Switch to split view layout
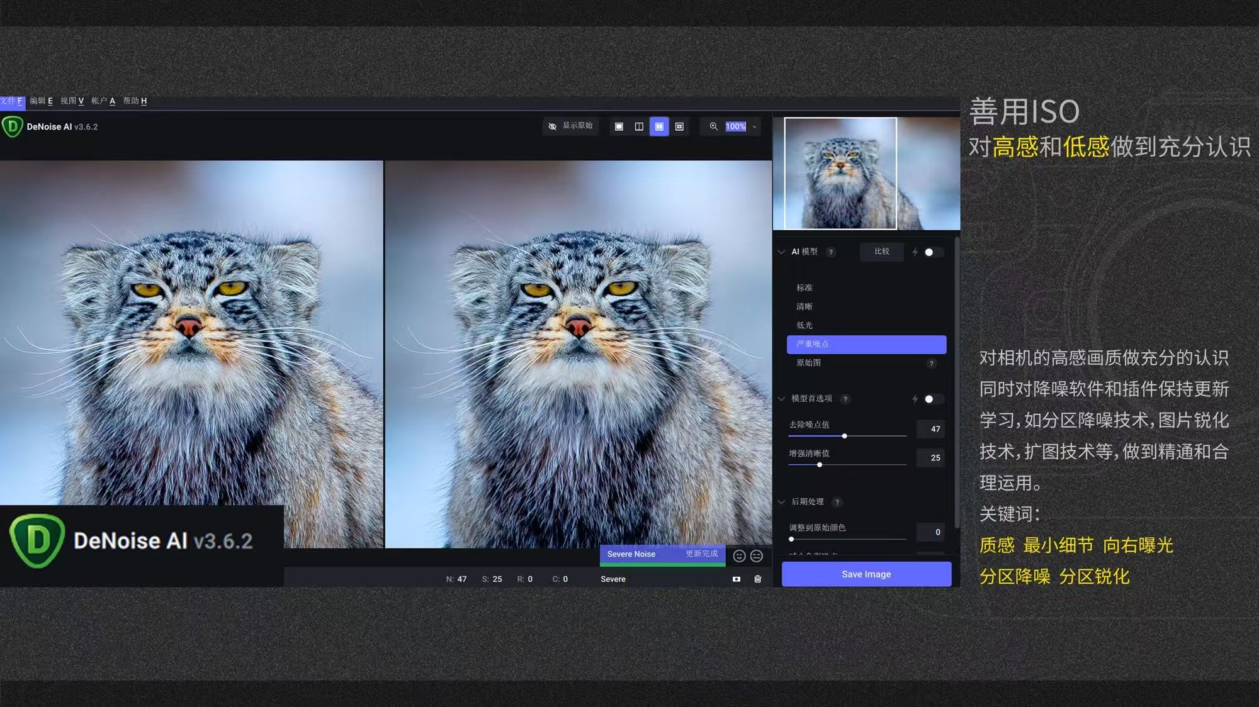1259x707 pixels. 639,126
